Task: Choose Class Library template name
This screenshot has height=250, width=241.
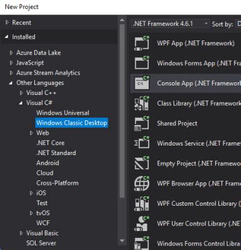Action: coord(199,103)
